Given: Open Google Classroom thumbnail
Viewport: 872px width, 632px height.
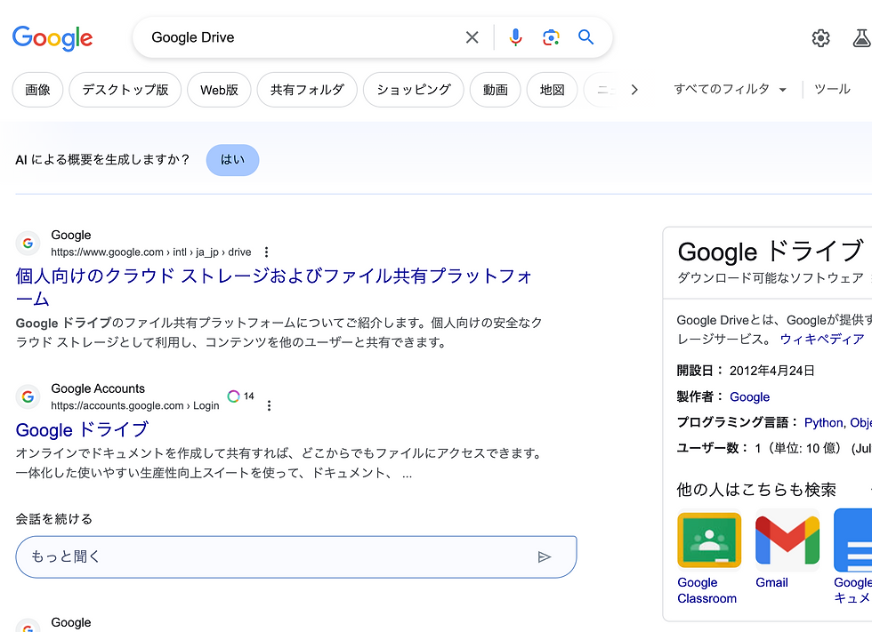Looking at the screenshot, I should [x=709, y=540].
